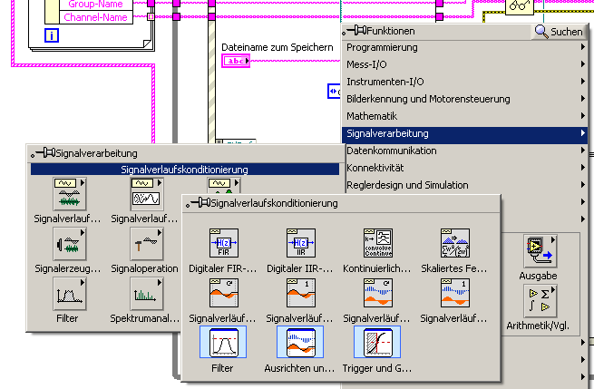Choose the Skaliertes Fenster function icon
Screen dimensions: 594x389
[455, 243]
